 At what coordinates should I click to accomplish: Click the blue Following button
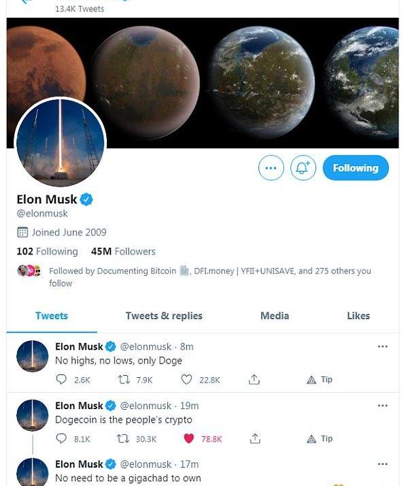pos(356,168)
